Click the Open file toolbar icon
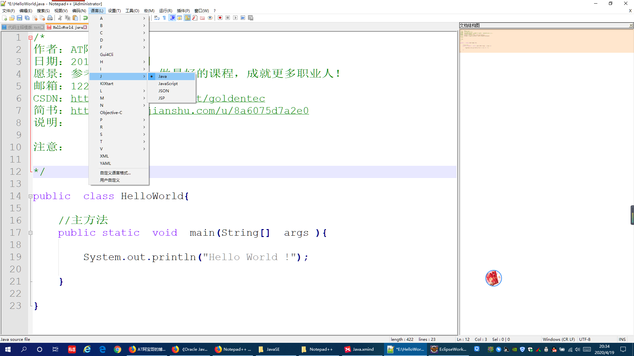Image resolution: width=634 pixels, height=356 pixels. [x=12, y=18]
